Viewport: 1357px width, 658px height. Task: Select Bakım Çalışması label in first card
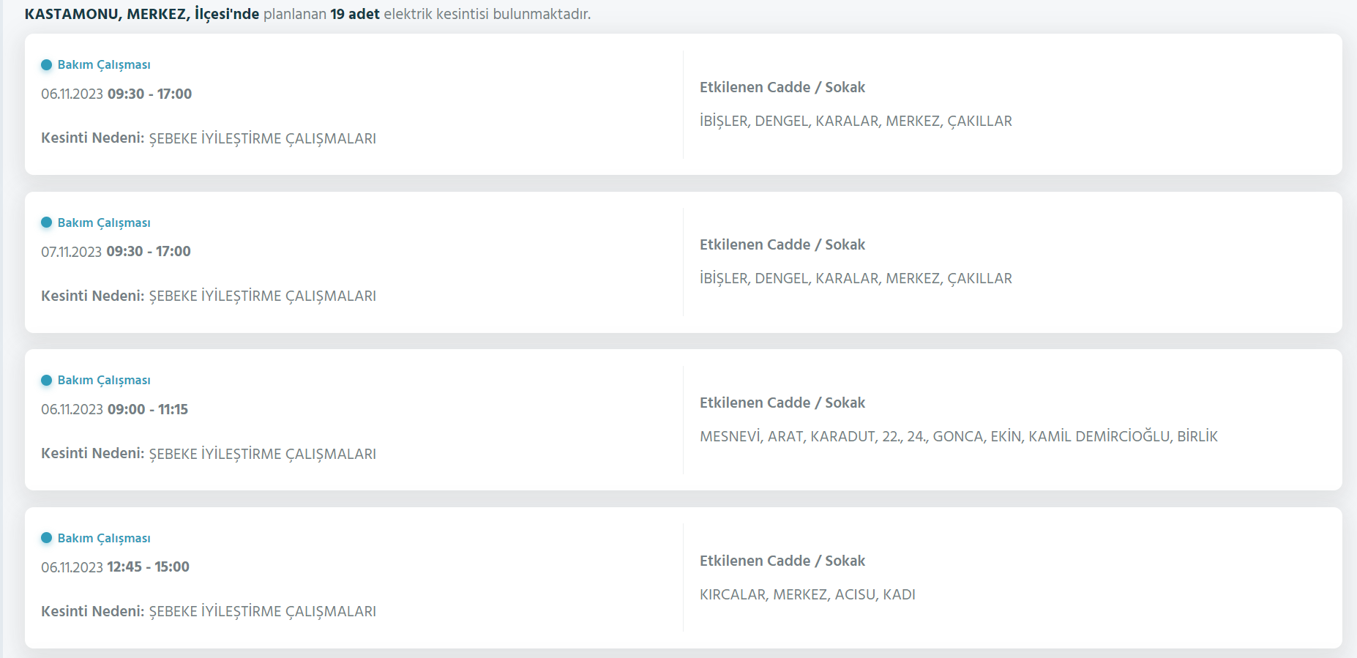click(x=104, y=64)
